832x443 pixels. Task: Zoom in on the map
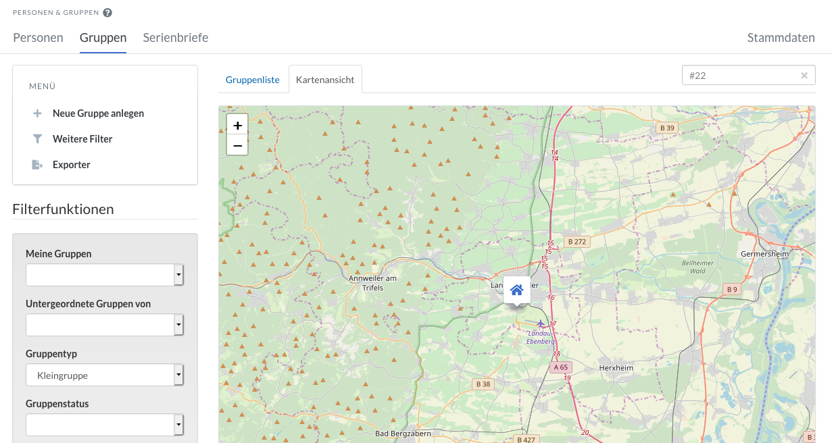click(x=237, y=126)
